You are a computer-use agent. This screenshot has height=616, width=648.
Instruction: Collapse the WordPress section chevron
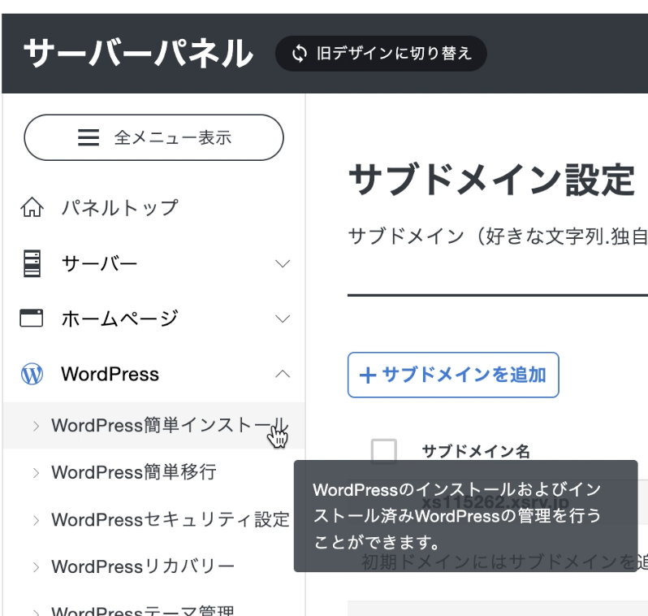click(283, 374)
